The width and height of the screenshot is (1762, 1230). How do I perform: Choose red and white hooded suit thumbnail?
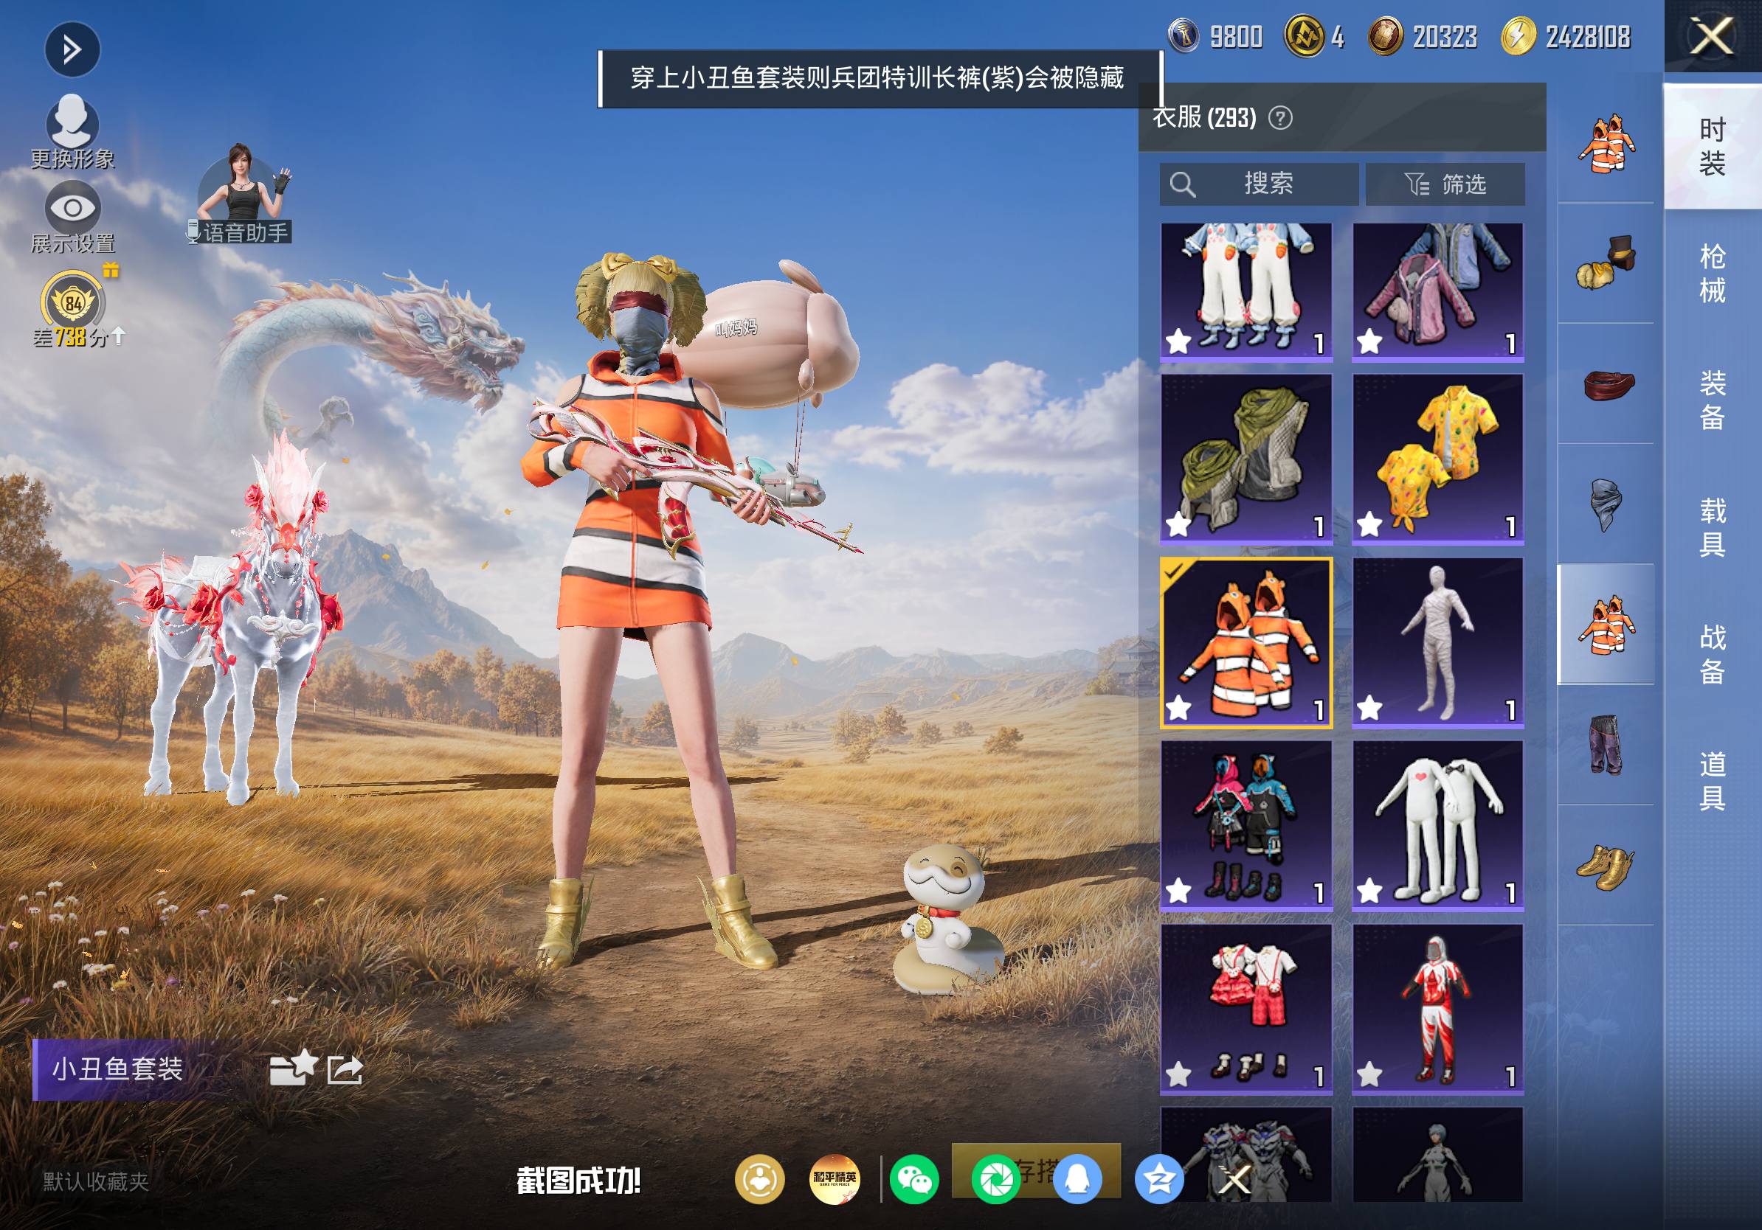pyautogui.click(x=1437, y=1010)
